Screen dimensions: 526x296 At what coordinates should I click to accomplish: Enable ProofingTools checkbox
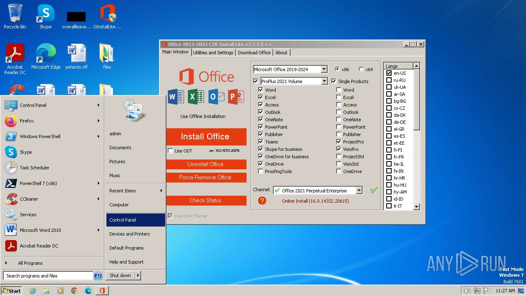(261, 171)
